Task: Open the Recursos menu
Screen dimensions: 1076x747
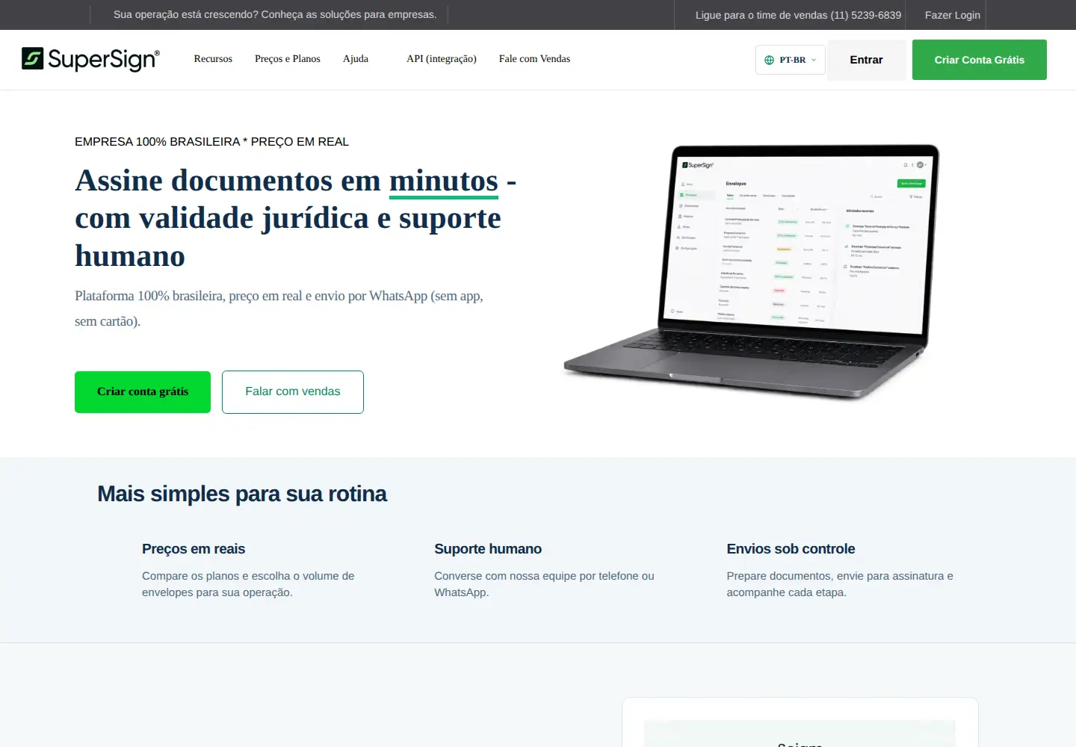Action: pos(213,59)
